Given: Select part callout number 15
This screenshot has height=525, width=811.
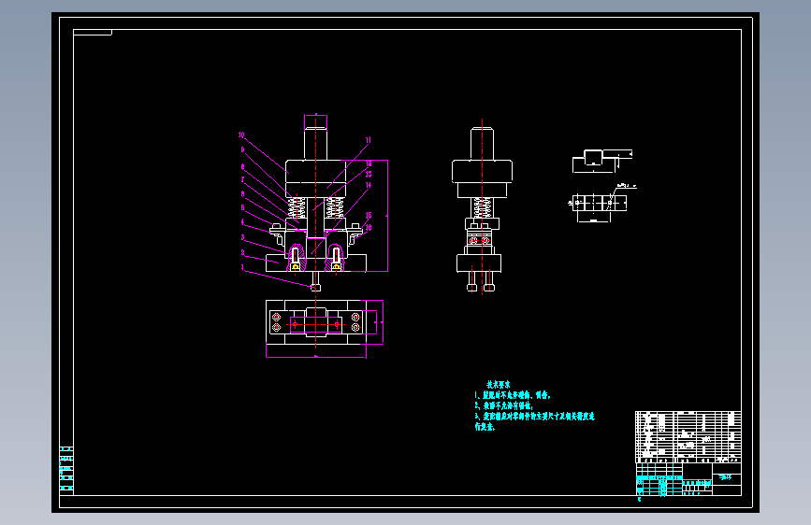Looking at the screenshot, I should [369, 216].
